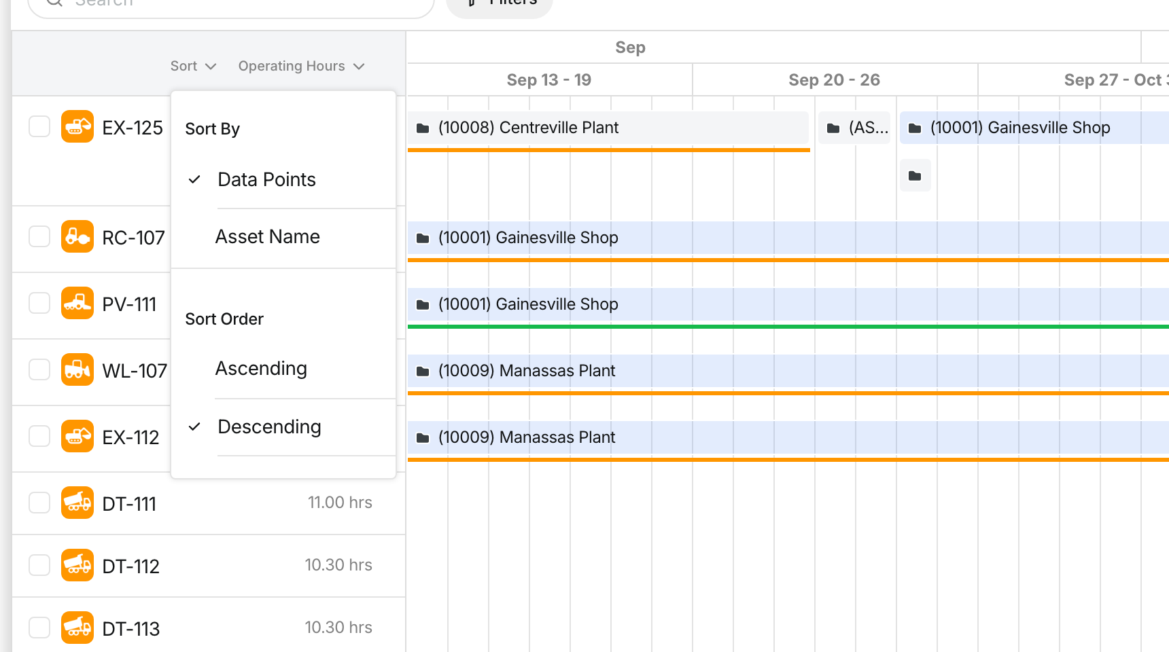Choose Descending sort order

coord(283,427)
